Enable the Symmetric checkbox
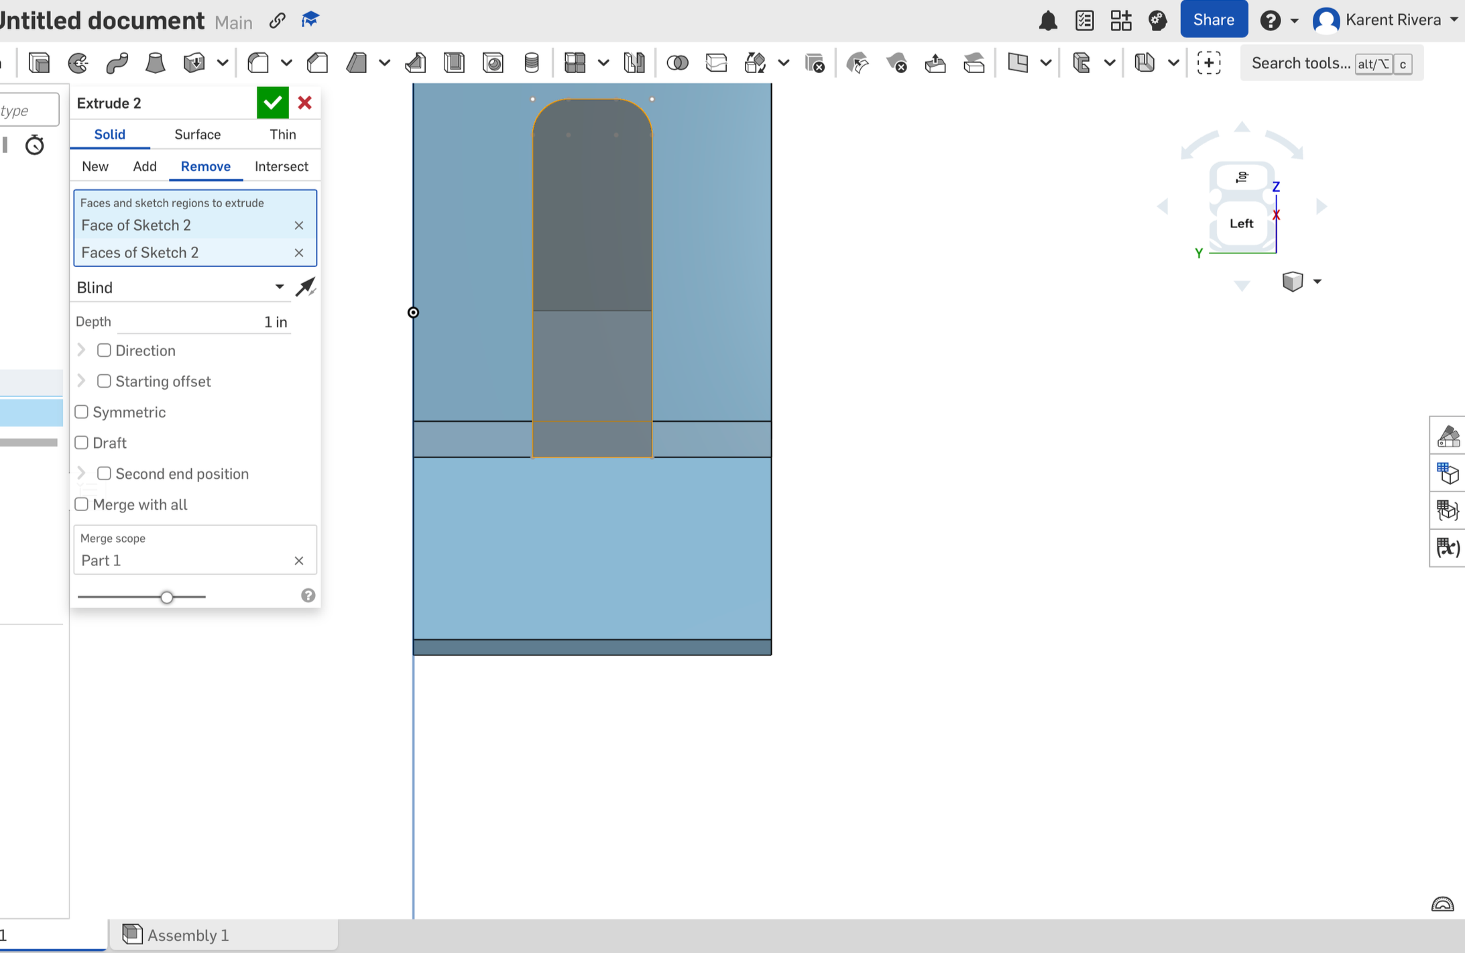This screenshot has height=953, width=1465. pos(82,412)
